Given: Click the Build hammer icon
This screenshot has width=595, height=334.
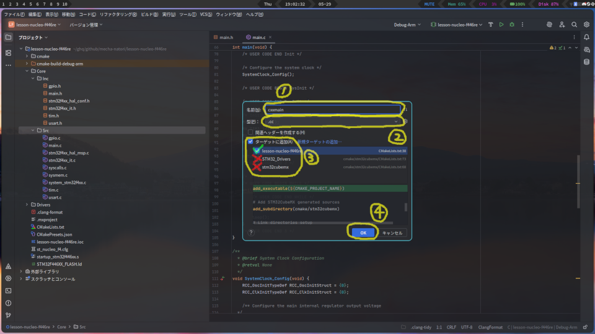Looking at the screenshot, I should tap(491, 25).
